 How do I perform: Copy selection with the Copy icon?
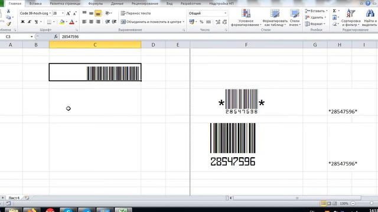(8, 17)
